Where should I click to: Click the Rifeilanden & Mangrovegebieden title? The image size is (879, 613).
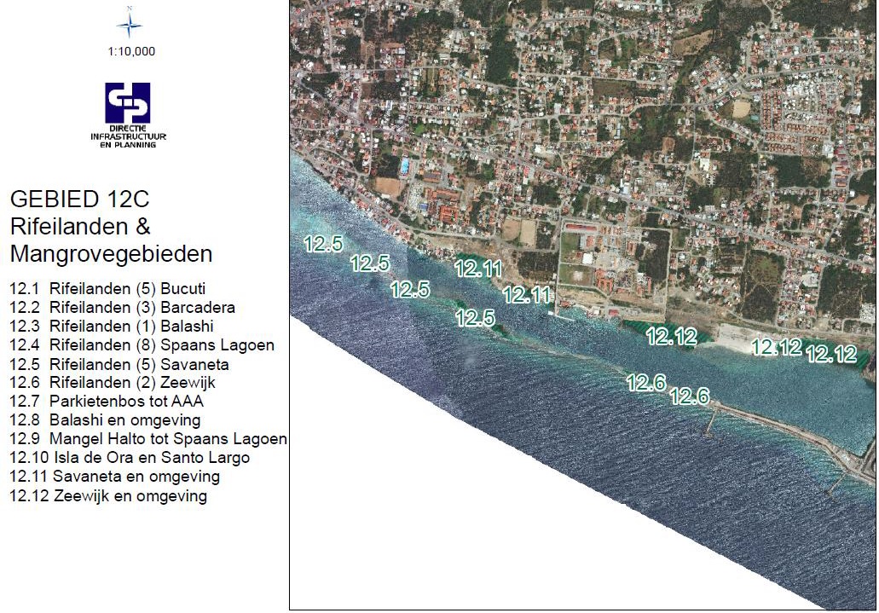tap(111, 241)
